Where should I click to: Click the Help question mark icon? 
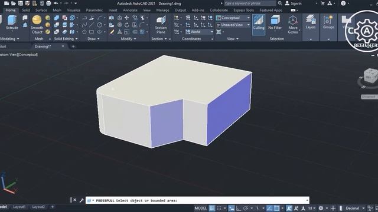(343, 3)
